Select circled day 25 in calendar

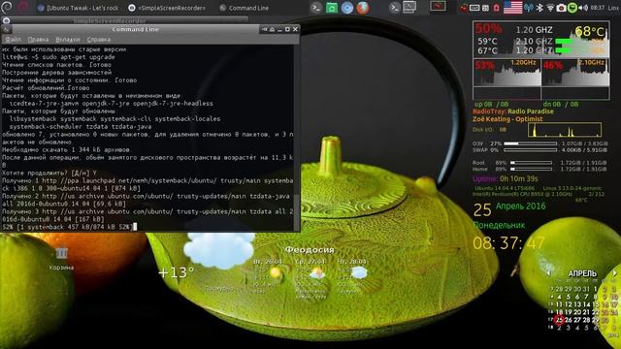pyautogui.click(x=559, y=320)
